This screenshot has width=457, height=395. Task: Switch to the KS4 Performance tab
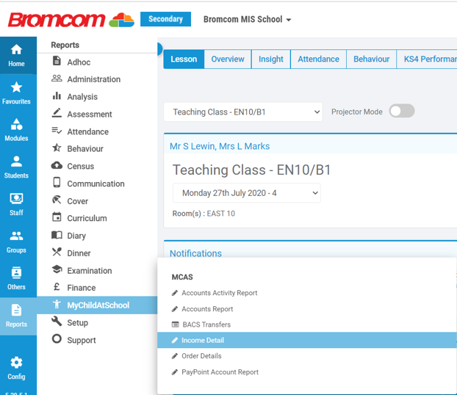click(427, 59)
